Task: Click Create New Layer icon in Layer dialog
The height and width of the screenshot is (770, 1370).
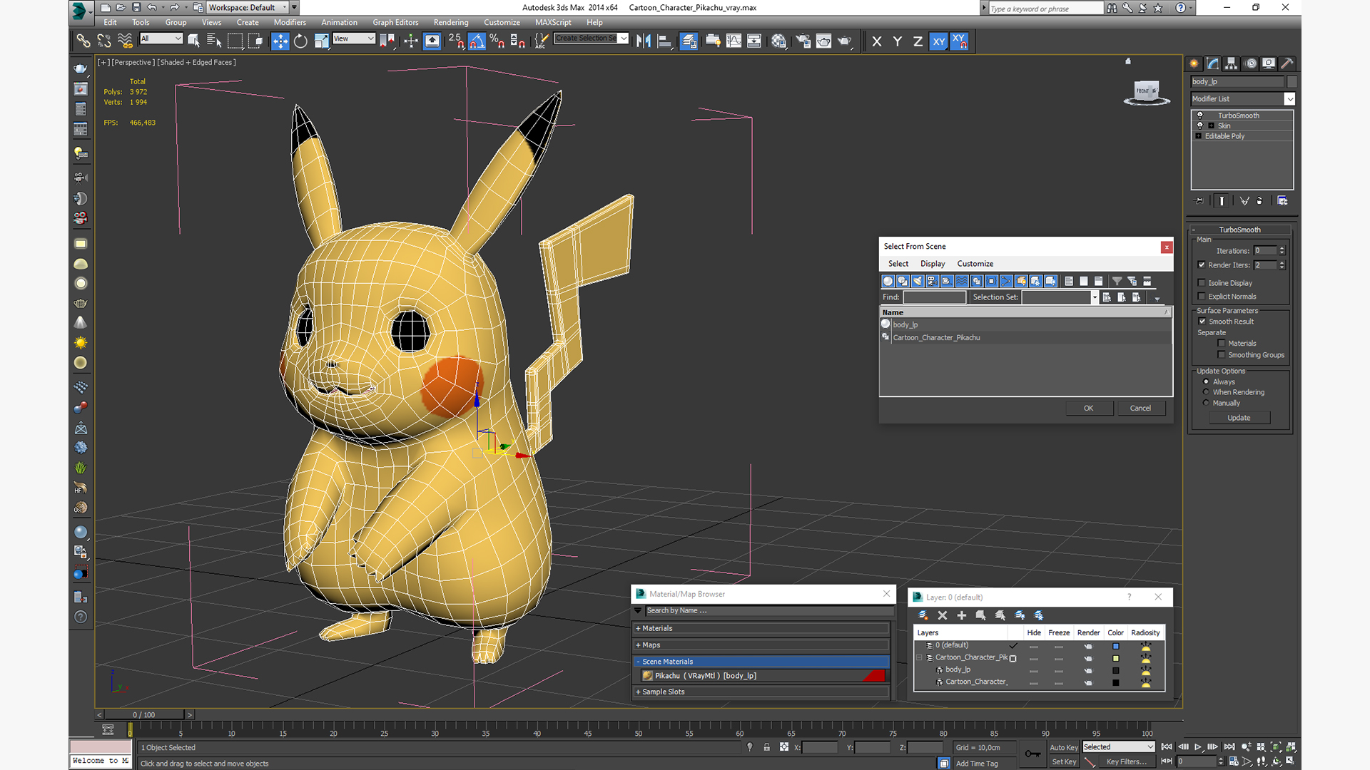Action: point(923,615)
